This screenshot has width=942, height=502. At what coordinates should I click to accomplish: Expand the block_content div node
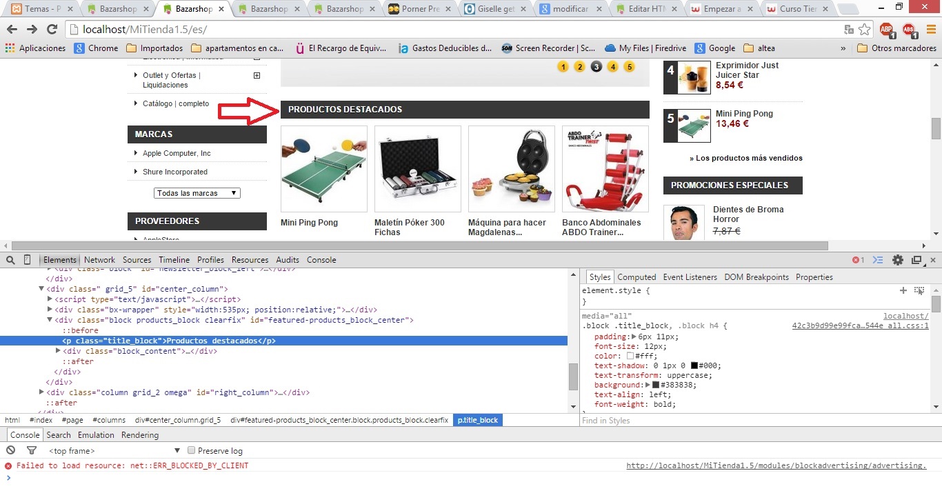[x=58, y=351]
